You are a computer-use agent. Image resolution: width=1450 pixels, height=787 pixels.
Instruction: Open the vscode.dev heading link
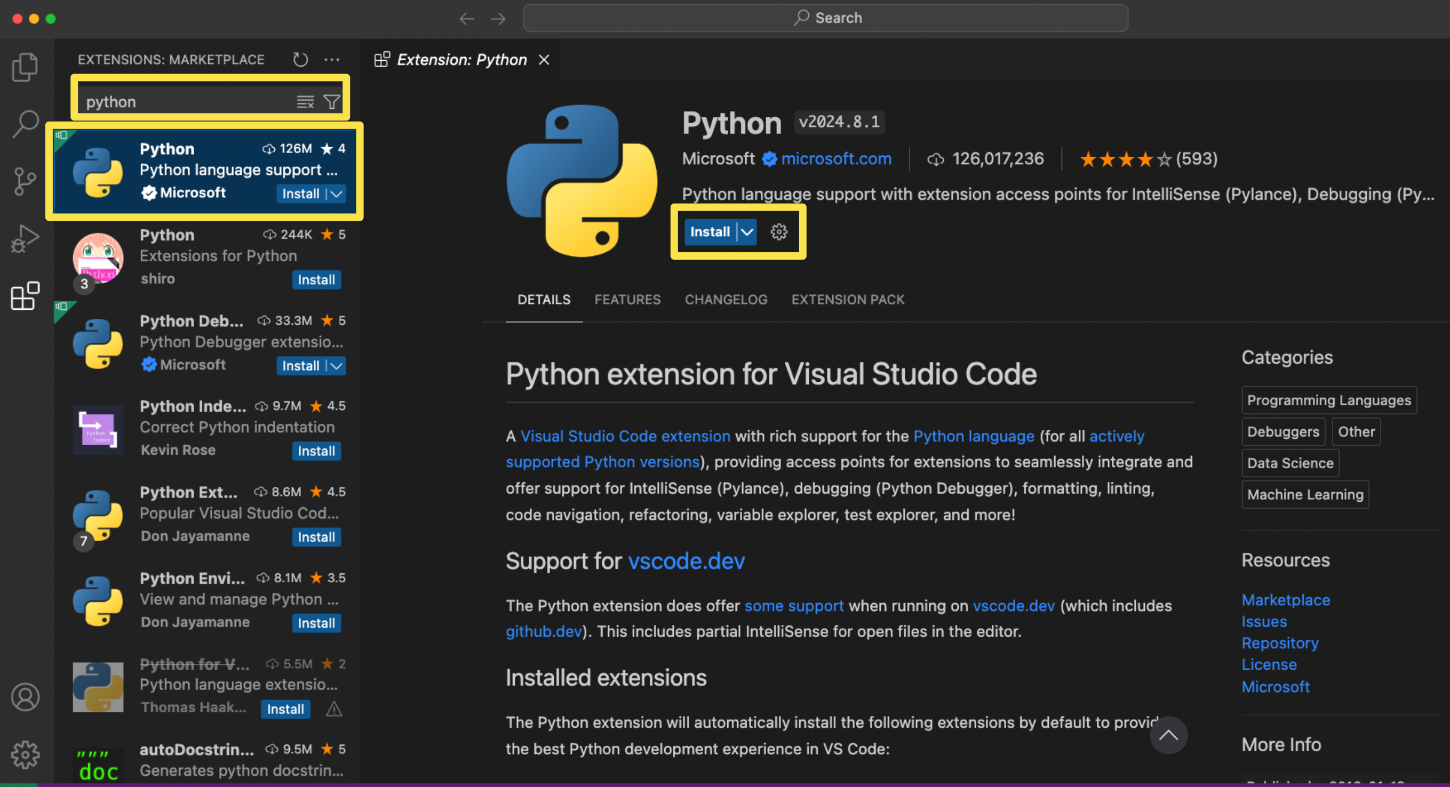[x=686, y=561]
